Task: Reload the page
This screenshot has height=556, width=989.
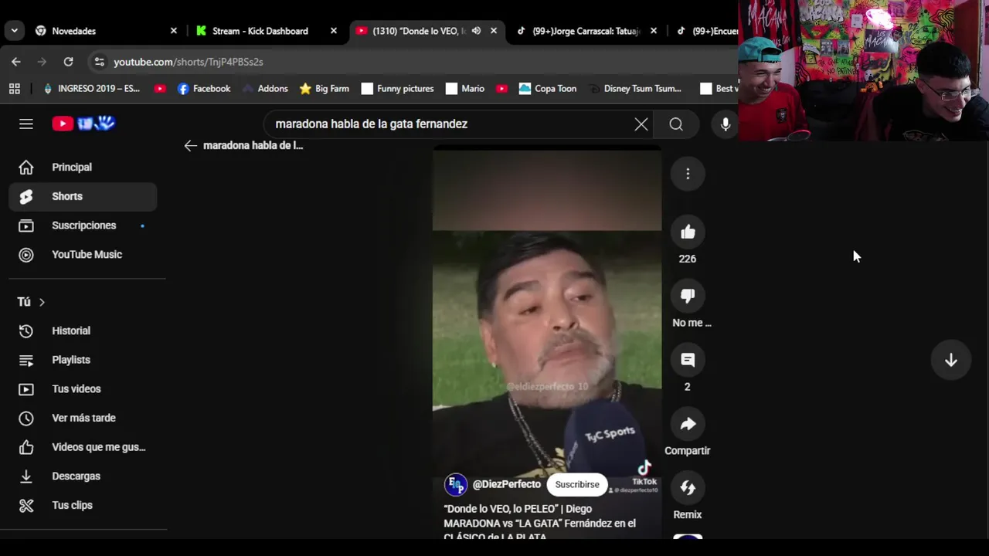Action: click(x=68, y=62)
